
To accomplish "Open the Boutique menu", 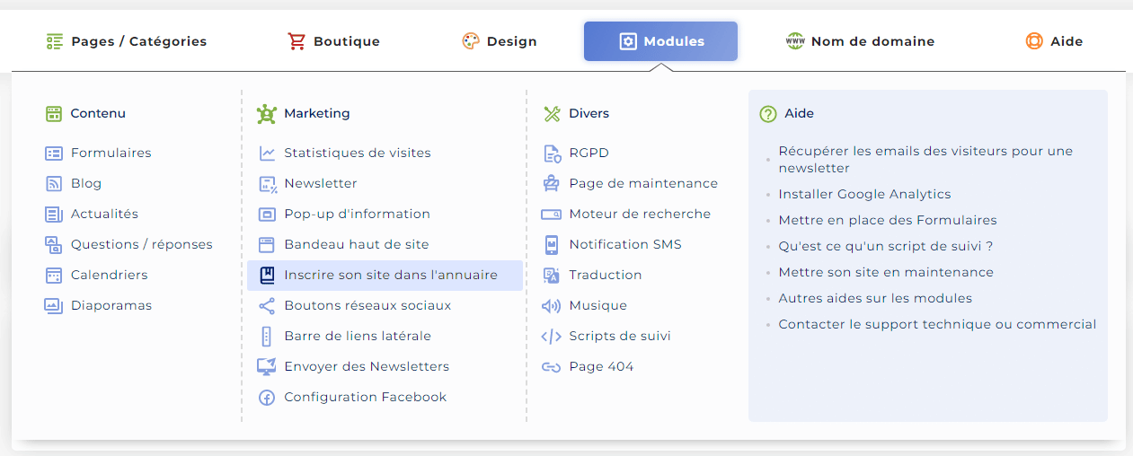I will (x=333, y=41).
